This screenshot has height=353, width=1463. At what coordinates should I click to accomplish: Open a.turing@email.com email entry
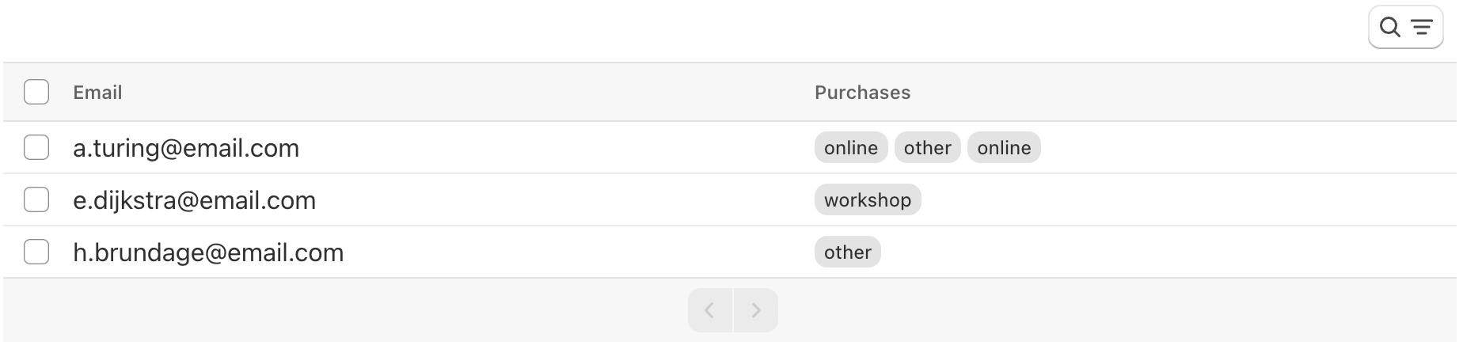coord(186,148)
